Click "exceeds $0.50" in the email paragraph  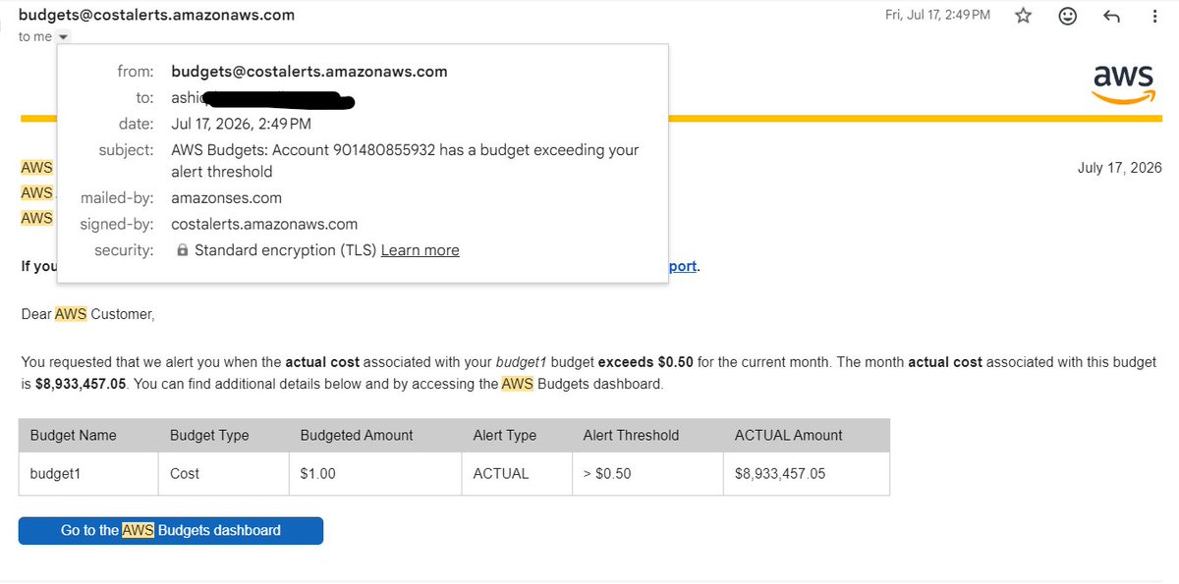tap(646, 362)
